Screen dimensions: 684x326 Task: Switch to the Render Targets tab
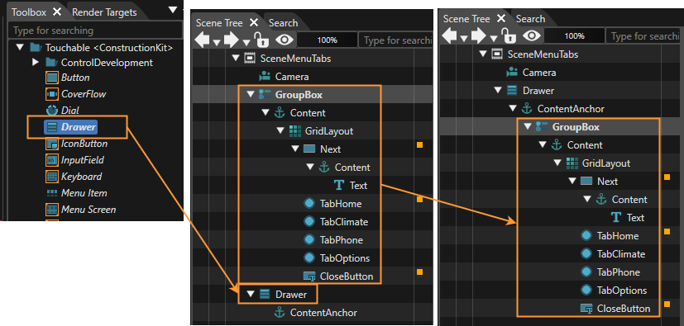coord(104,12)
